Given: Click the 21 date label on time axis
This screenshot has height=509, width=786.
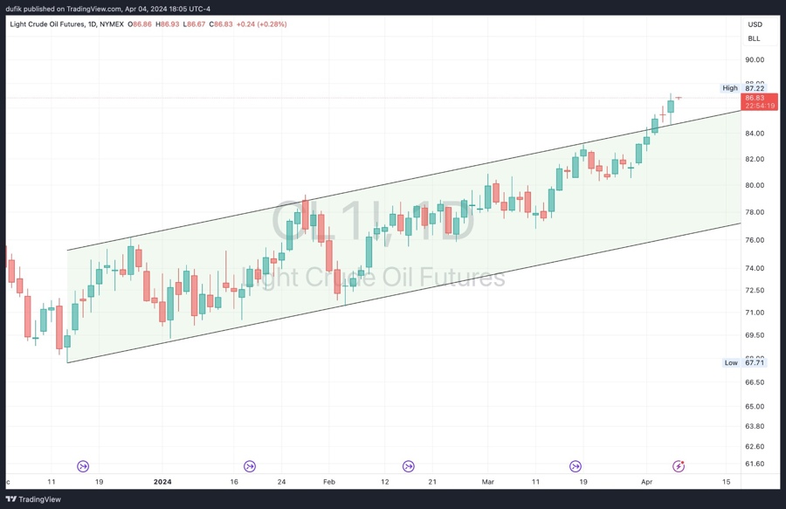Looking at the screenshot, I should click(x=432, y=482).
